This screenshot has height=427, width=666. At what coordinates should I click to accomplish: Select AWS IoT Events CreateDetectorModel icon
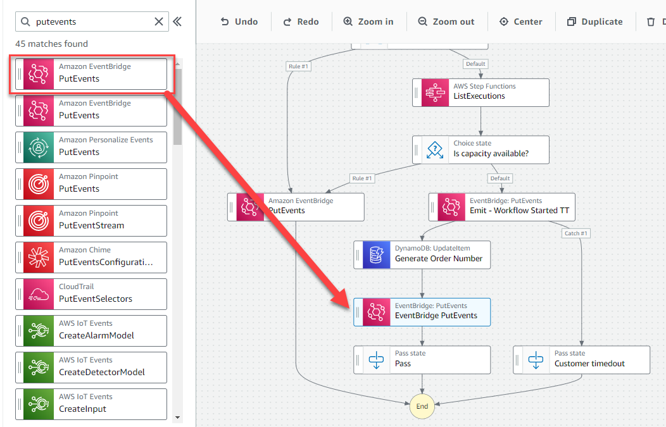pyautogui.click(x=39, y=368)
